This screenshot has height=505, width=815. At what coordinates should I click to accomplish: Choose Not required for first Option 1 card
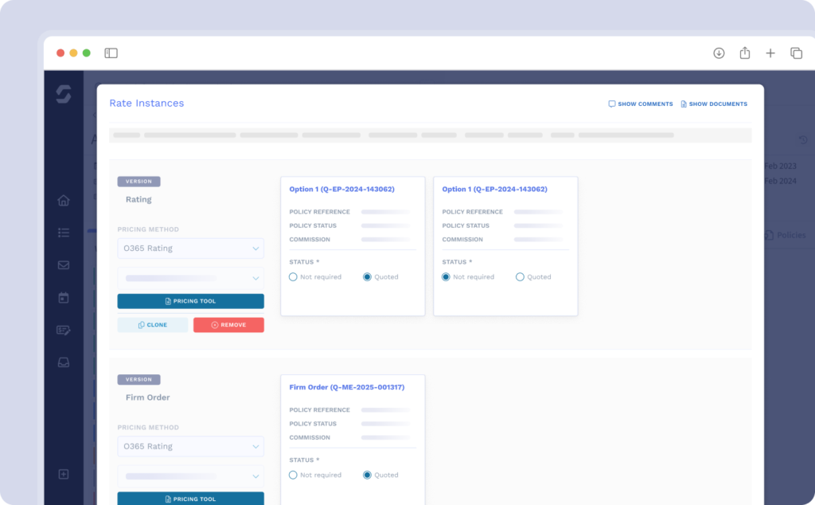pos(294,276)
